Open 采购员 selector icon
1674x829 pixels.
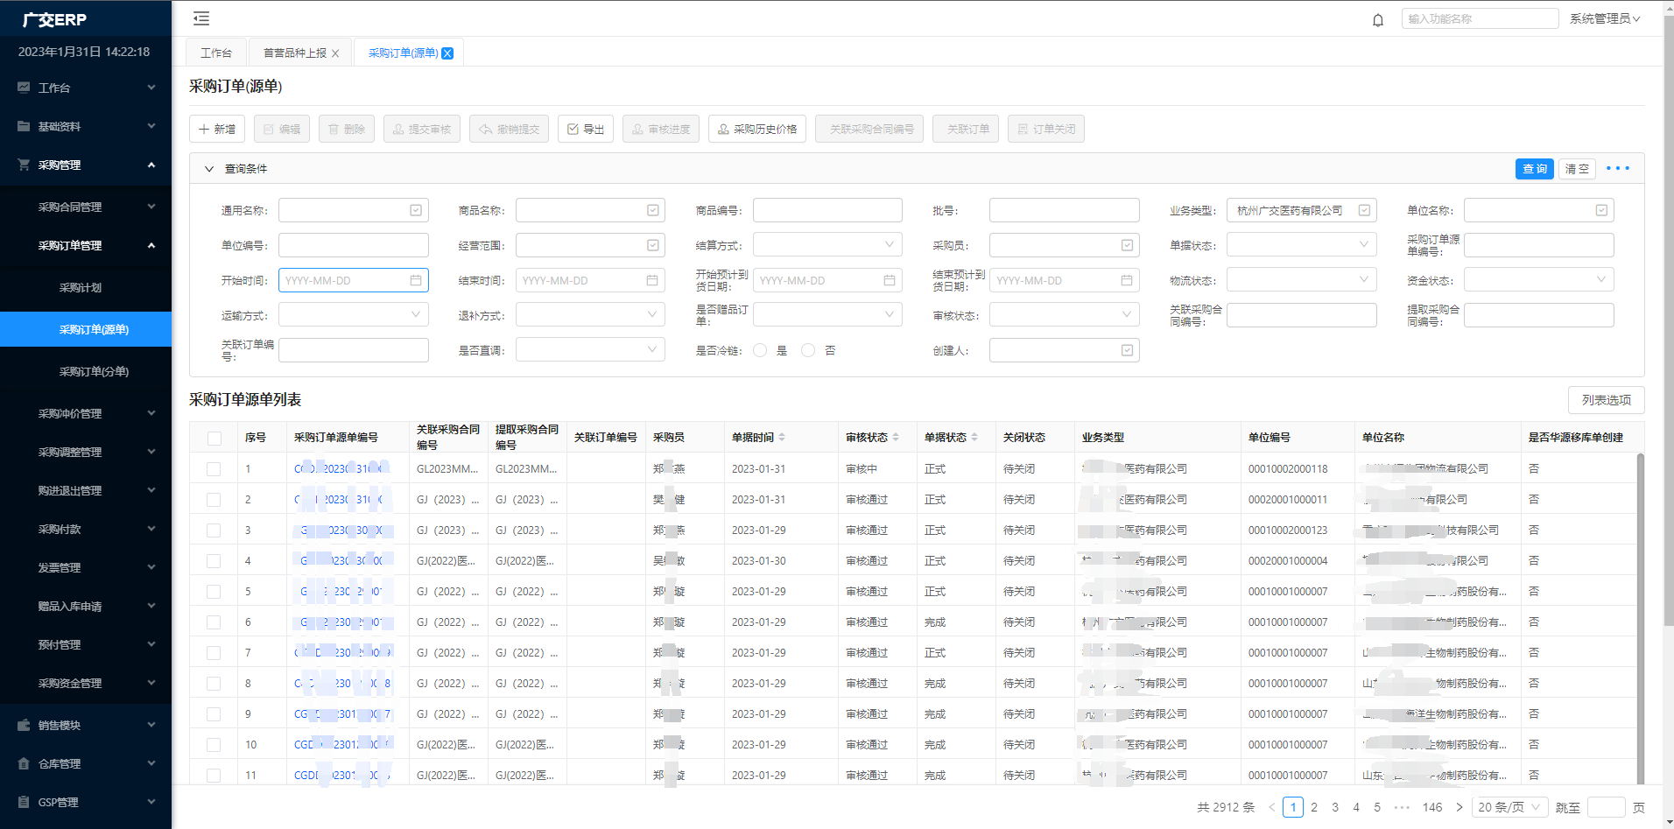(x=1128, y=245)
